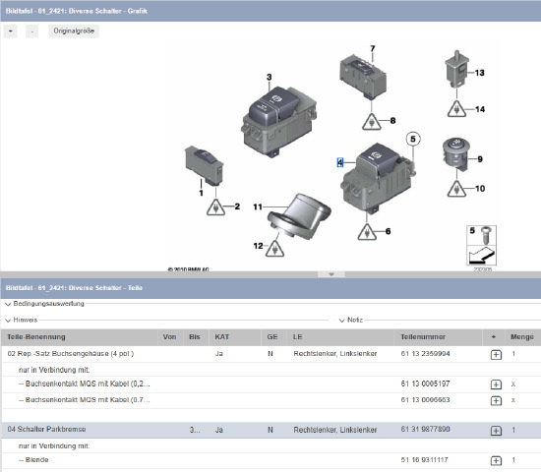Select the 04 Schalter Parkbremse row
Screen dimensions: 541x472
click(270, 430)
